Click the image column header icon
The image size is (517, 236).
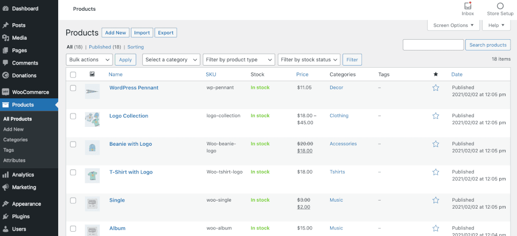(92, 75)
